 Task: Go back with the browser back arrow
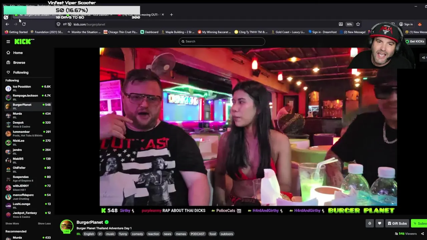pos(7,24)
